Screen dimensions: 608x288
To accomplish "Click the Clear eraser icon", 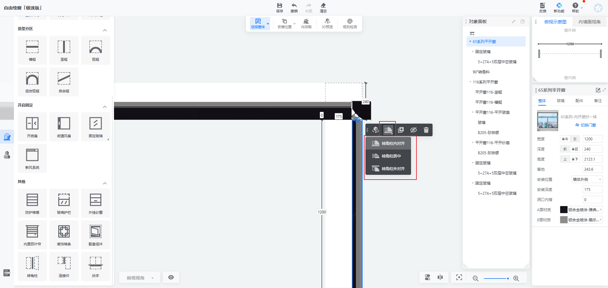I will tap(323, 7).
